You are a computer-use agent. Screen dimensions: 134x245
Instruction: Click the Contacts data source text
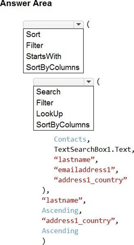(x=70, y=139)
